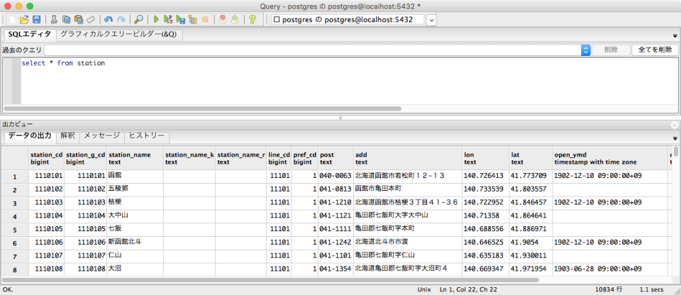Viewport: 681px width, 295px height.
Task: Switch to the グラフィカルクエリービルダー tab
Action: (118, 34)
